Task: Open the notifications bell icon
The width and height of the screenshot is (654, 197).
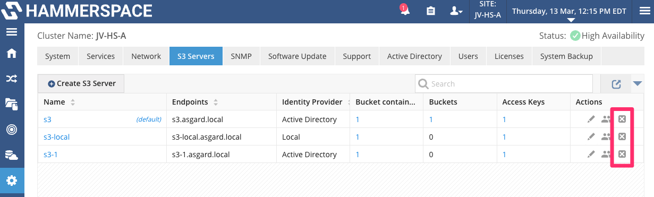Action: click(405, 10)
